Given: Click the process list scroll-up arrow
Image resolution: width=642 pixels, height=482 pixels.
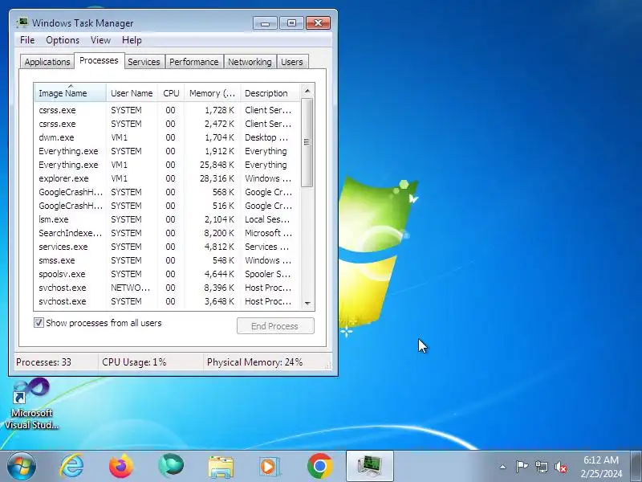Looking at the screenshot, I should (307, 91).
